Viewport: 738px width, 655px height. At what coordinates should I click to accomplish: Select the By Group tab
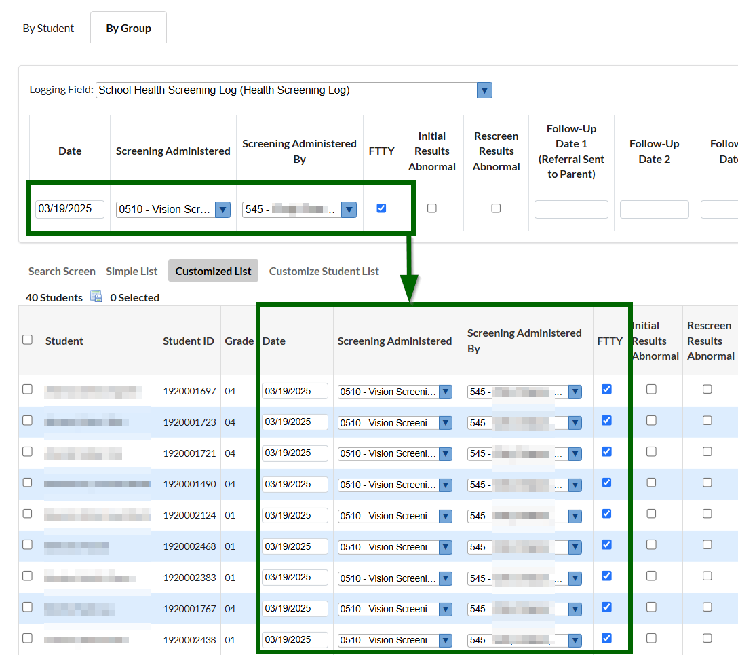128,29
